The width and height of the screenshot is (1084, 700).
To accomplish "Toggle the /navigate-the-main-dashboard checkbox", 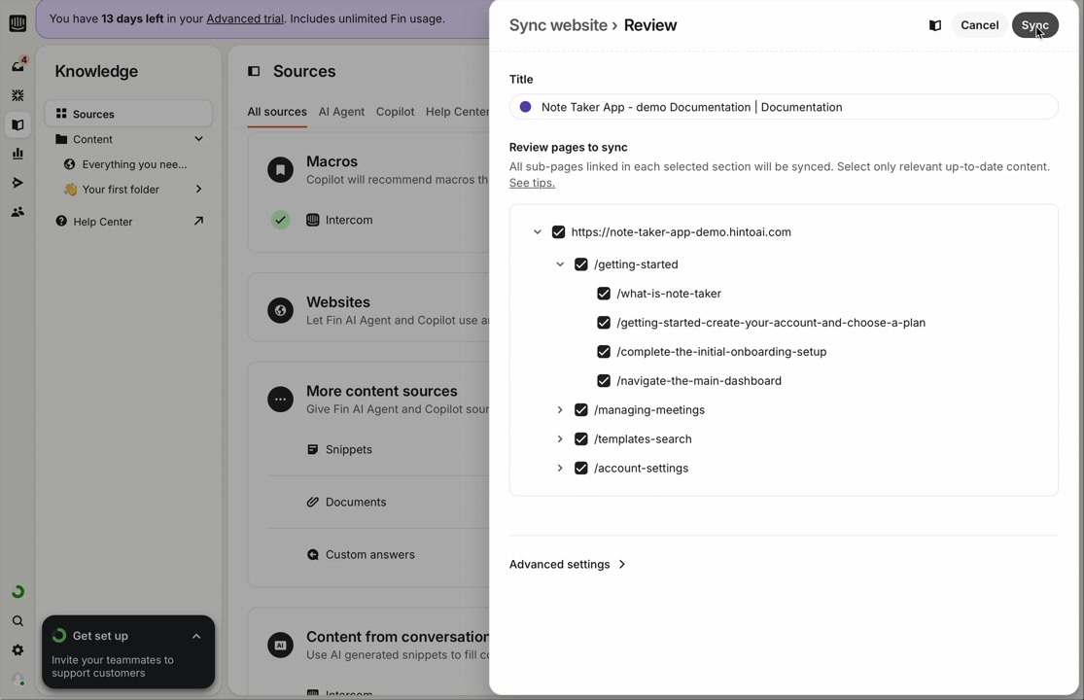I will tap(604, 381).
